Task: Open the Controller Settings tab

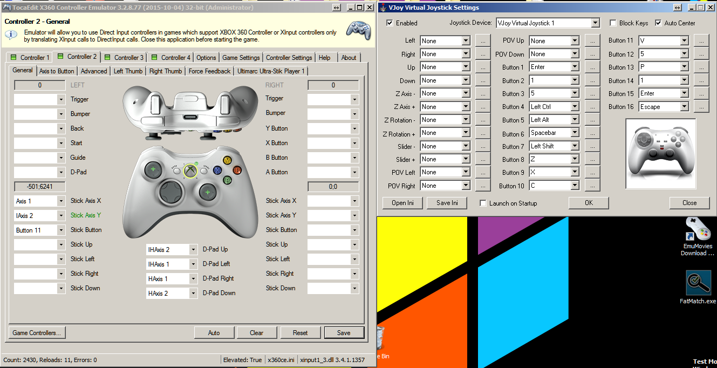Action: coord(289,58)
